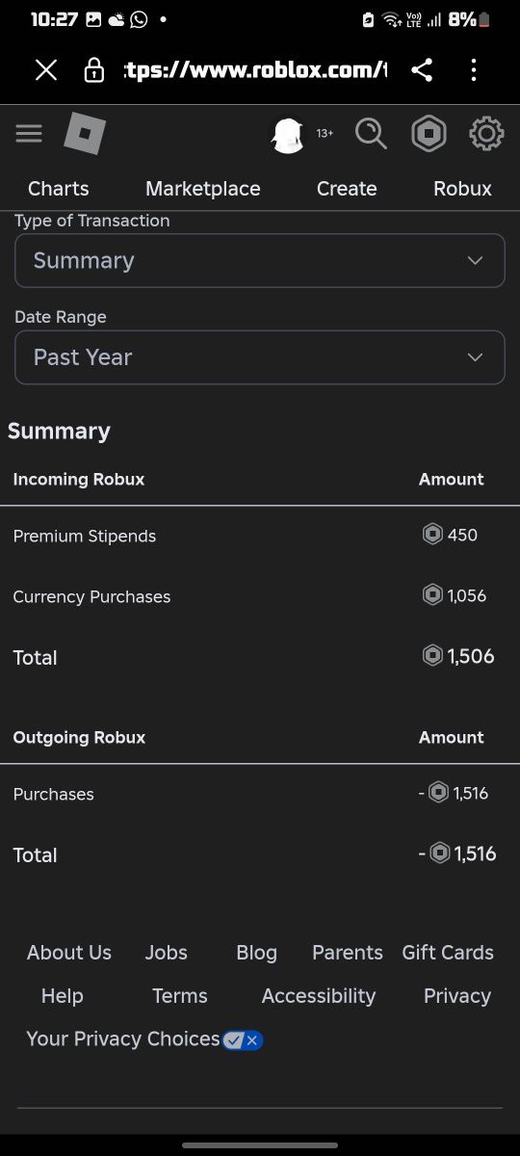520x1156 pixels.
Task: Open the Accessibility footer link
Action: 319,996
